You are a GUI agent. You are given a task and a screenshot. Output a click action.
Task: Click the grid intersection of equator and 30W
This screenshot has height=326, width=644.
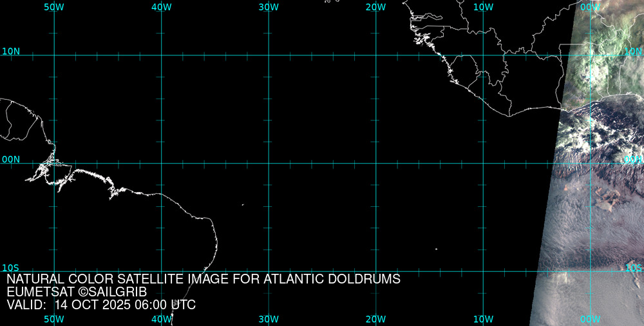coord(269,163)
